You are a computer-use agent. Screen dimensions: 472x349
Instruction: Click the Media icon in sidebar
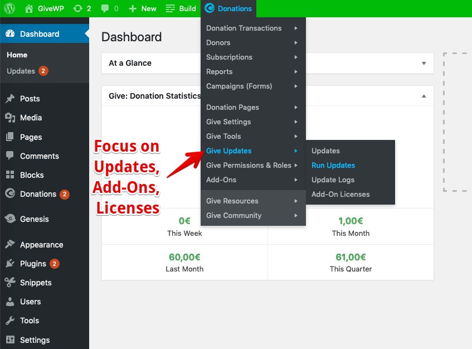[10, 118]
